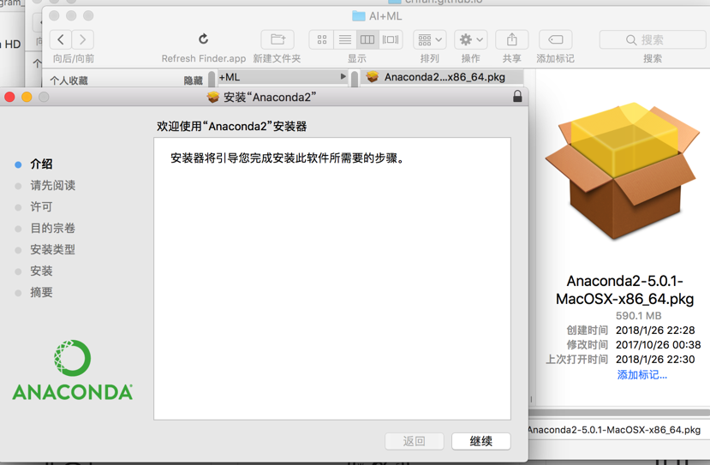Click the preview file name Anaconda2-5.0.1-MacOSX-x86_64.pkg
The image size is (710, 465).
click(x=625, y=289)
